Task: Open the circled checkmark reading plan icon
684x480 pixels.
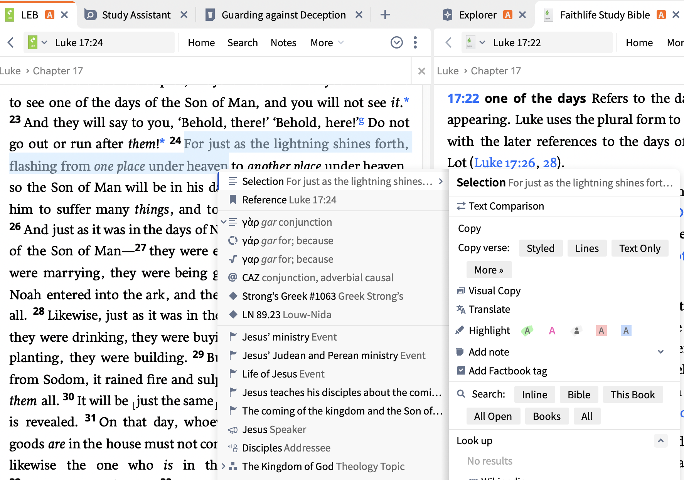Action: click(397, 42)
